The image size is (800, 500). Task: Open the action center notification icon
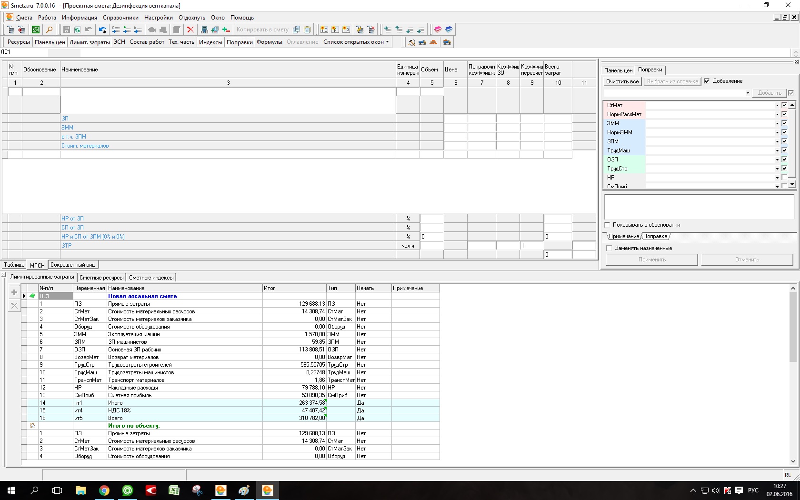coord(739,490)
